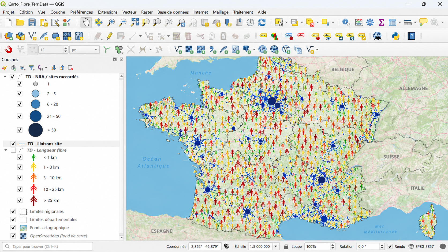Click the Statistical Summary sigma icon
The height and width of the screenshot is (252, 448).
[381, 22]
